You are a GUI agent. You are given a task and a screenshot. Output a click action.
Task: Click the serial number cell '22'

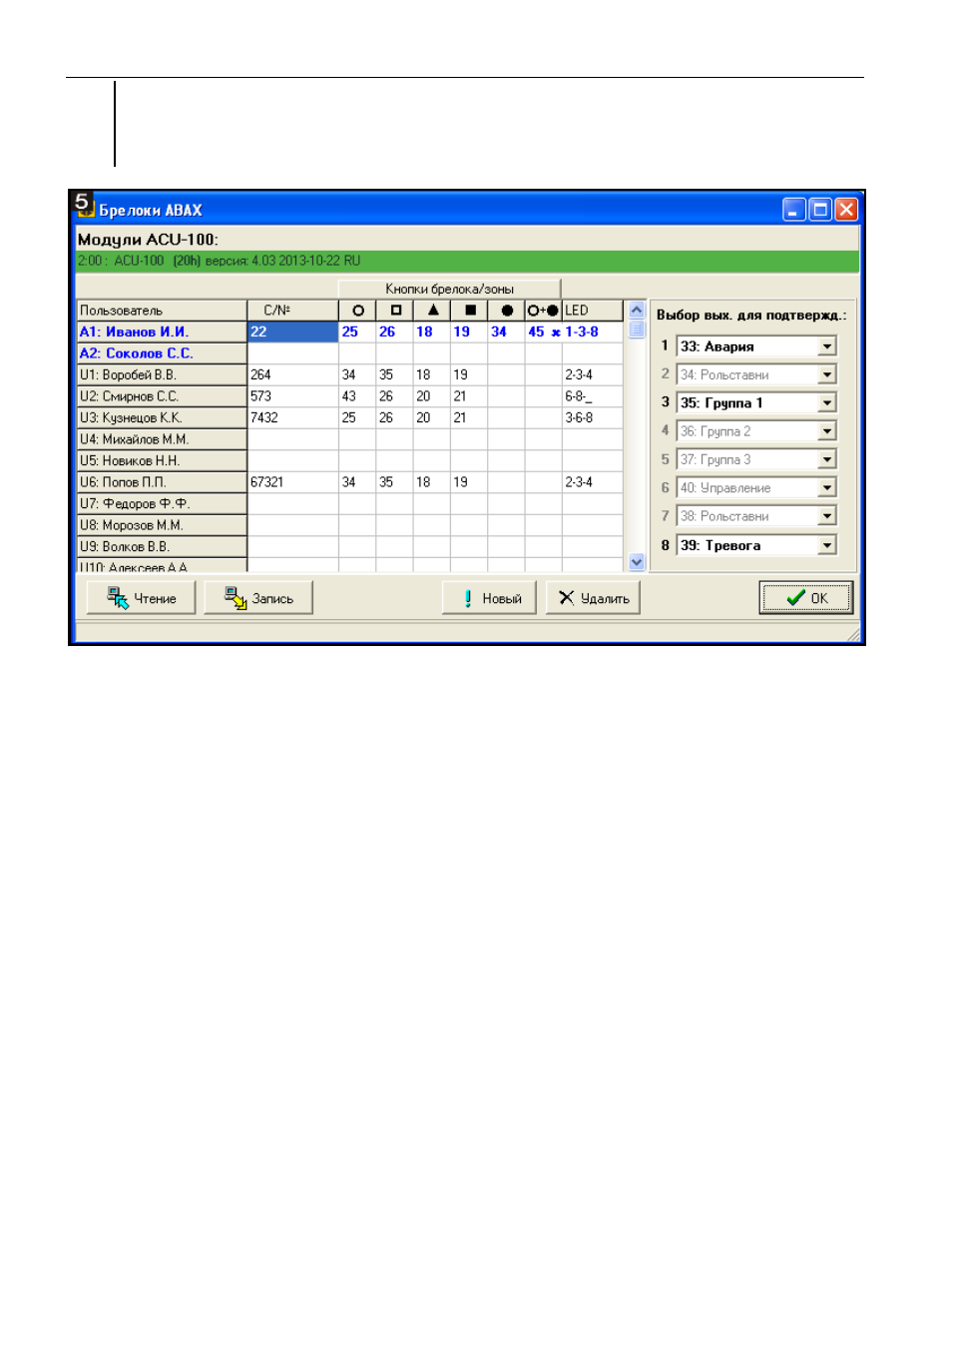click(292, 332)
